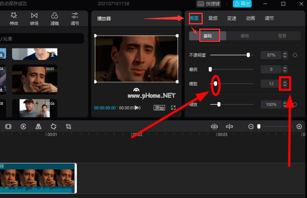Select the 蒙版 mask sub-tab
This screenshot has width=307, height=198.
tap(245, 36)
